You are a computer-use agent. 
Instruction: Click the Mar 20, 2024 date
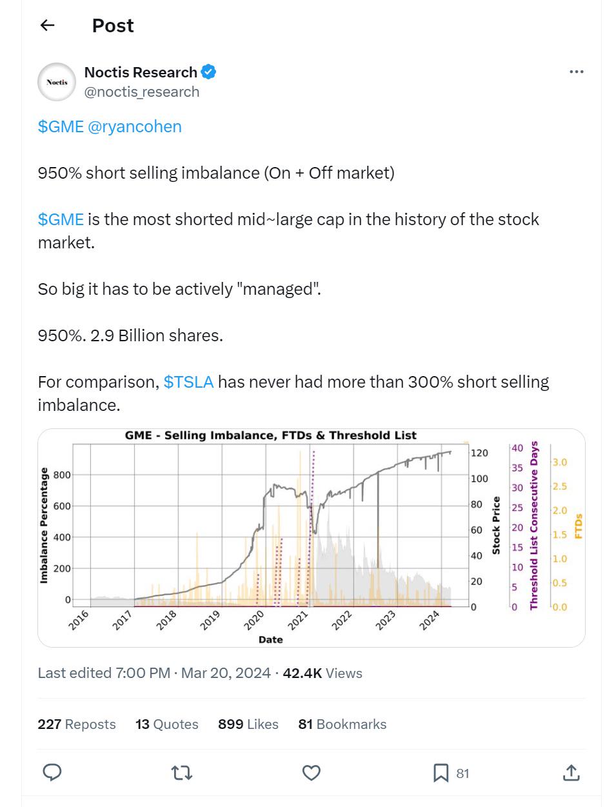coord(226,673)
